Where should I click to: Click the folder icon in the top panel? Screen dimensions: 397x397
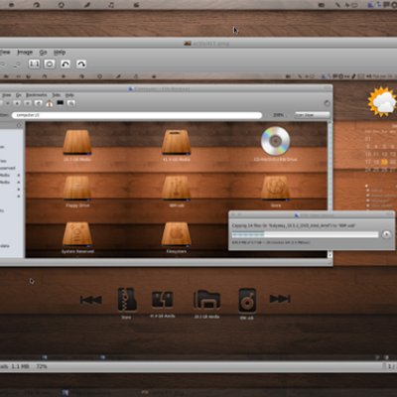pos(321,5)
